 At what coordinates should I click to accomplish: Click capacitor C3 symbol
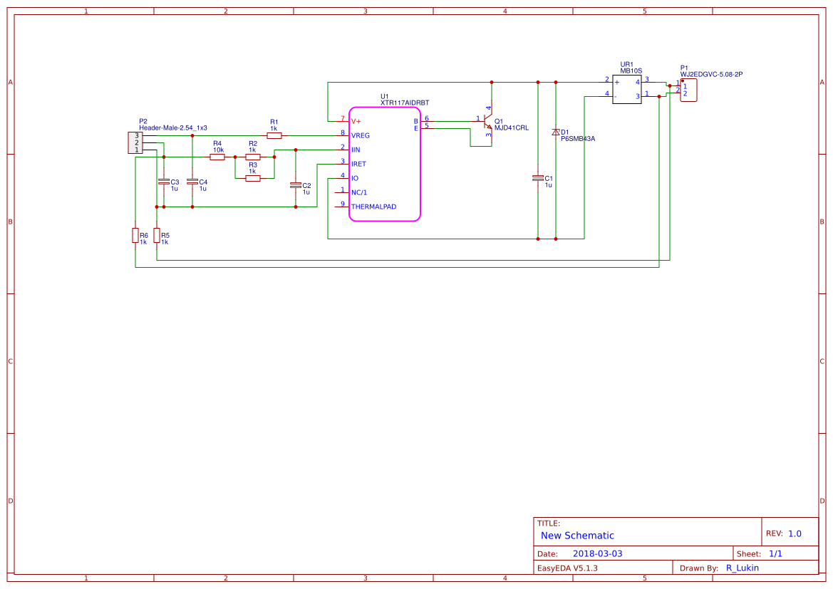pos(162,182)
